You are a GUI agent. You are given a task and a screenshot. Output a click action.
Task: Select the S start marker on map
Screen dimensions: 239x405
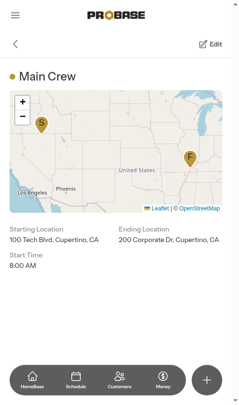click(42, 125)
